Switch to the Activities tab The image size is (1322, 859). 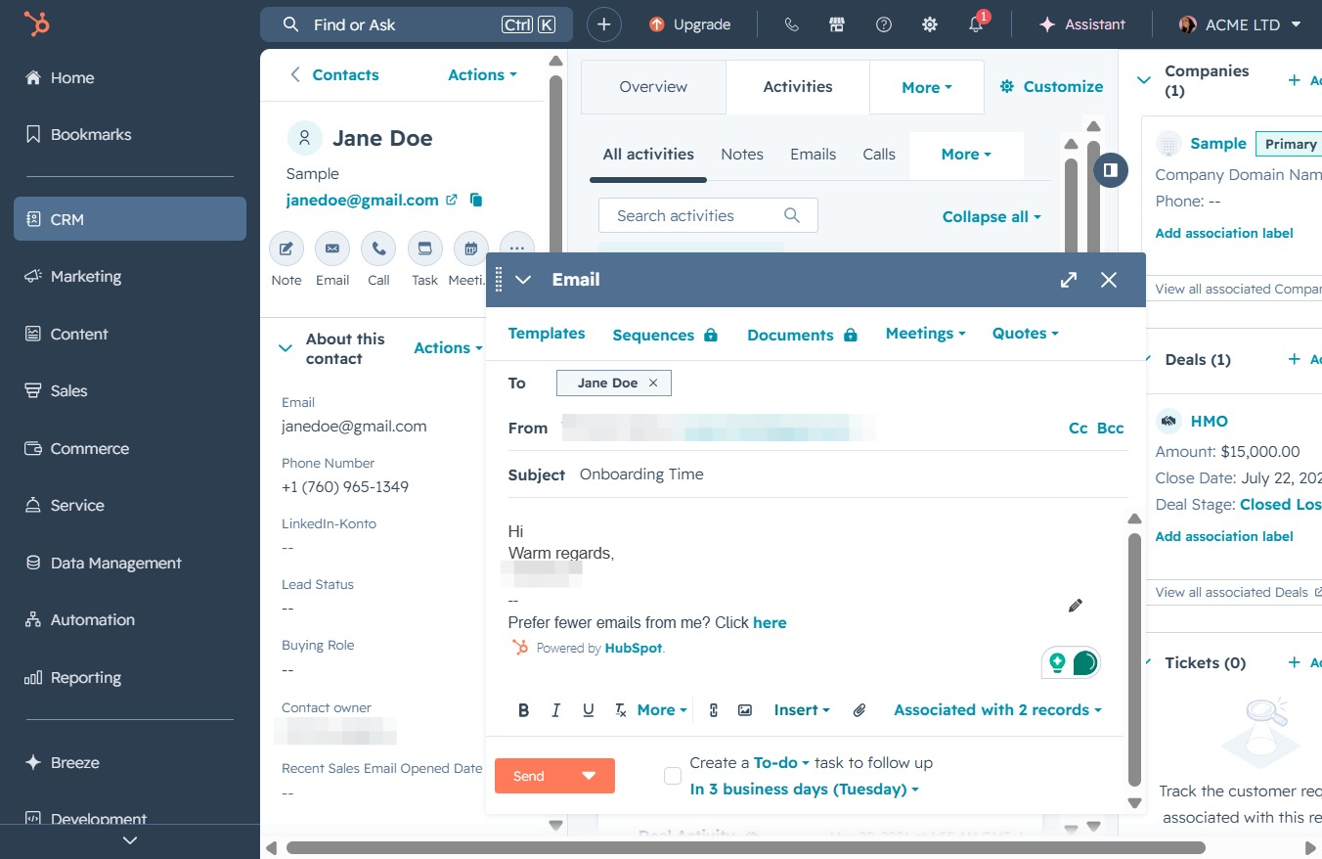click(798, 87)
